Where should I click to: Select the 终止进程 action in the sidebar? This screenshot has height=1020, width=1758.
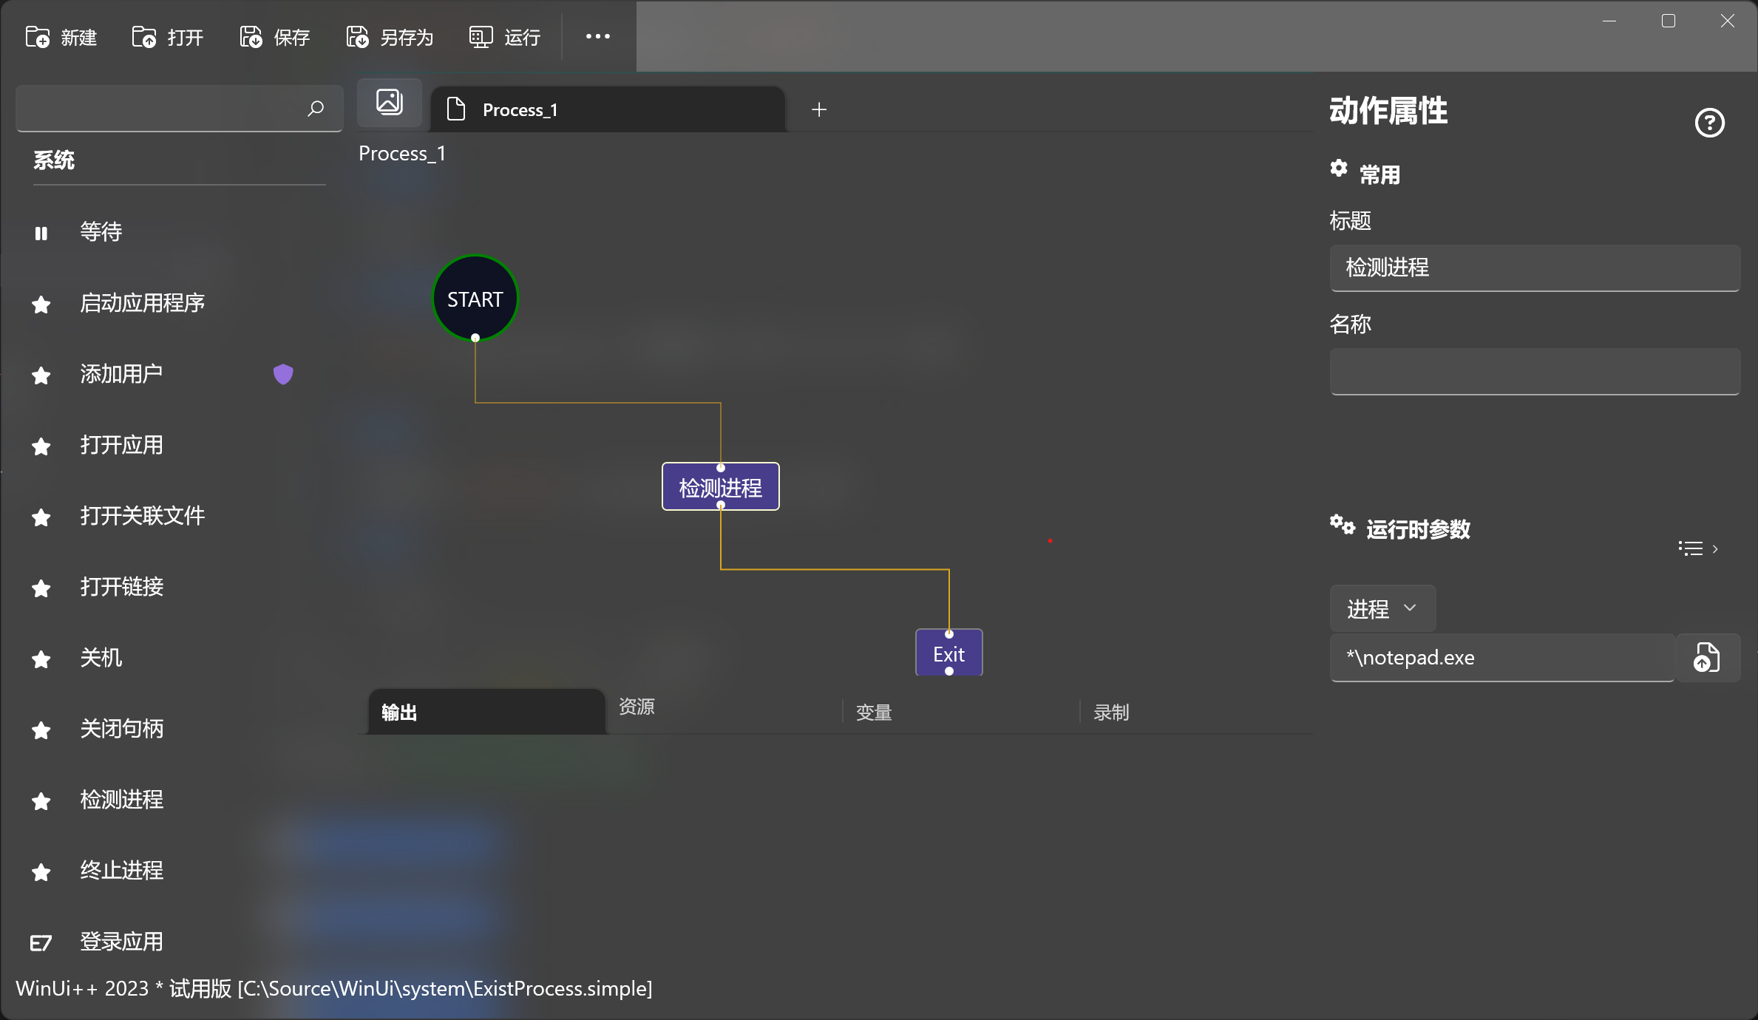coord(122,870)
